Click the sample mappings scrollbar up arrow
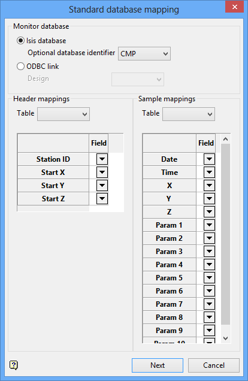 [x=225, y=139]
